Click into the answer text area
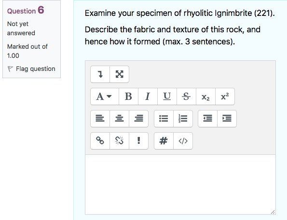 tap(180, 184)
